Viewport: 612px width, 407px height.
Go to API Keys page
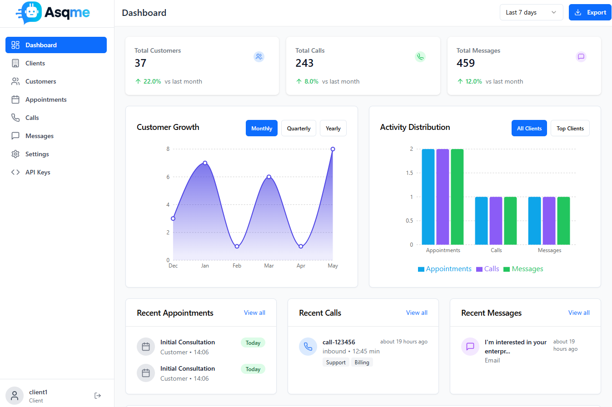click(x=38, y=172)
